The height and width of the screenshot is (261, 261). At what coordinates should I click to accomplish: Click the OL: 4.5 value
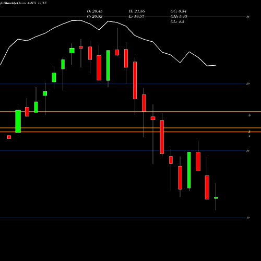[x=177, y=22]
